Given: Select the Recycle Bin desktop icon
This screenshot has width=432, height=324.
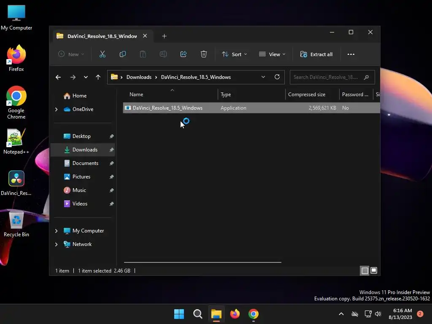Looking at the screenshot, I should click(x=16, y=224).
